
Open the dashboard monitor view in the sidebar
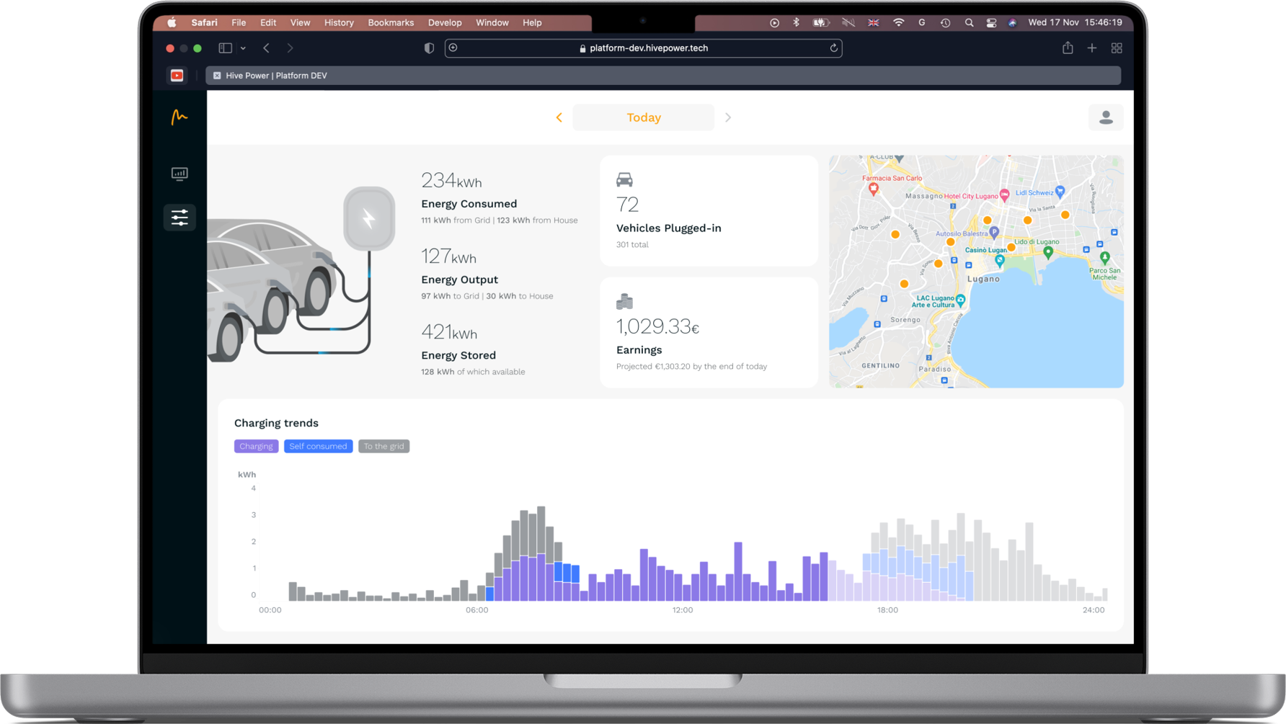tap(179, 174)
